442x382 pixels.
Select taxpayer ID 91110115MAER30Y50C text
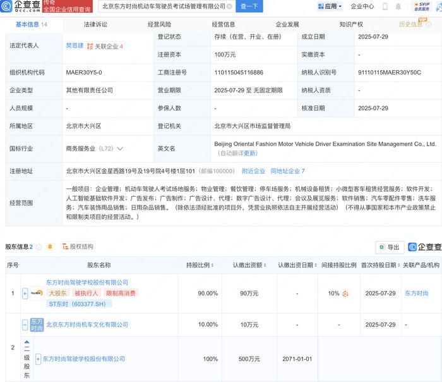tap(390, 73)
